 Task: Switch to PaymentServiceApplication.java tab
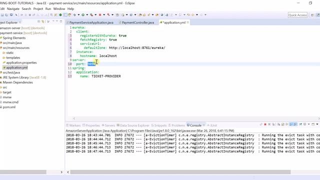[90, 22]
